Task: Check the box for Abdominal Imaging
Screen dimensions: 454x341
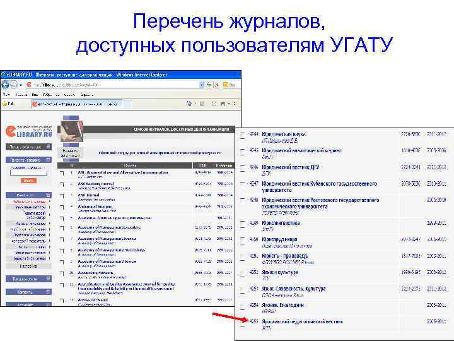Action: [x=62, y=207]
